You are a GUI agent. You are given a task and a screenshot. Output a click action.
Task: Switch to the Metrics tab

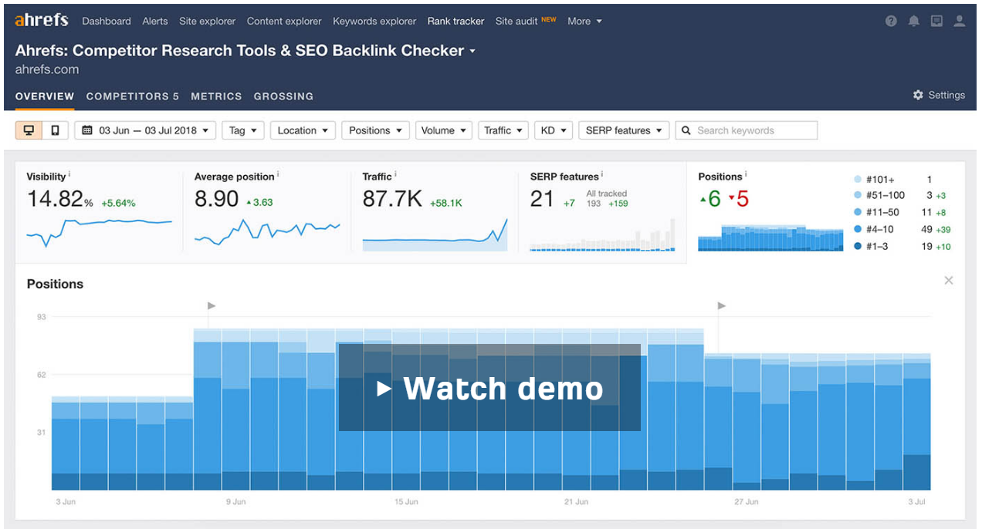click(216, 96)
